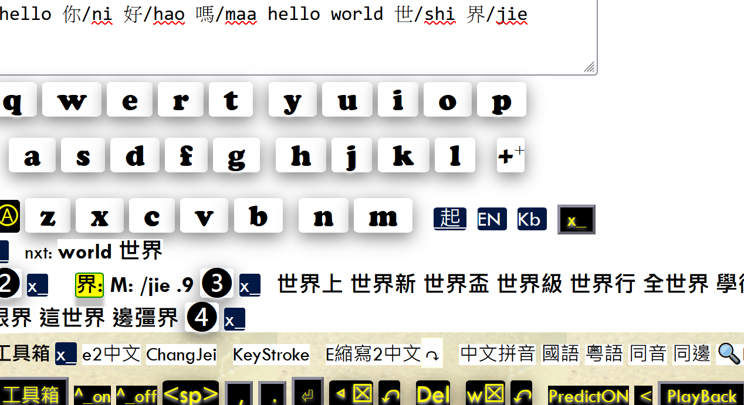Click the yellow x_ console icon
Viewport: 744px width, 405px height.
pos(576,219)
